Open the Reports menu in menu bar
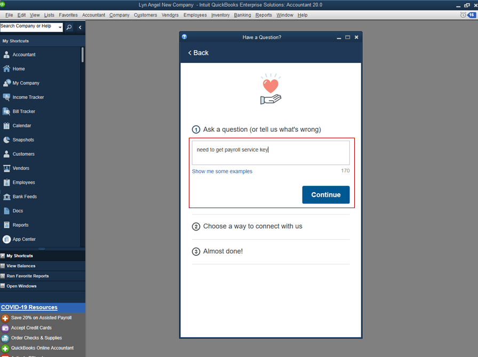 point(264,15)
